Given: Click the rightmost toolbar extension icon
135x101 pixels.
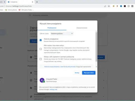Looking at the screenshot, I should click(132, 6).
